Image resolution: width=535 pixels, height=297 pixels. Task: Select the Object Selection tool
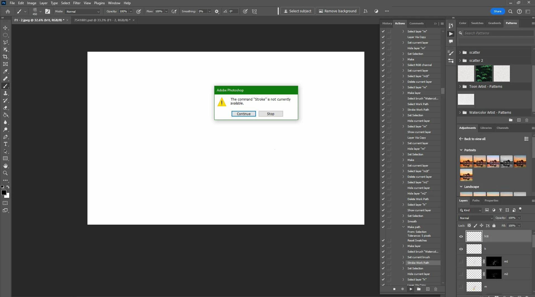coord(5,49)
